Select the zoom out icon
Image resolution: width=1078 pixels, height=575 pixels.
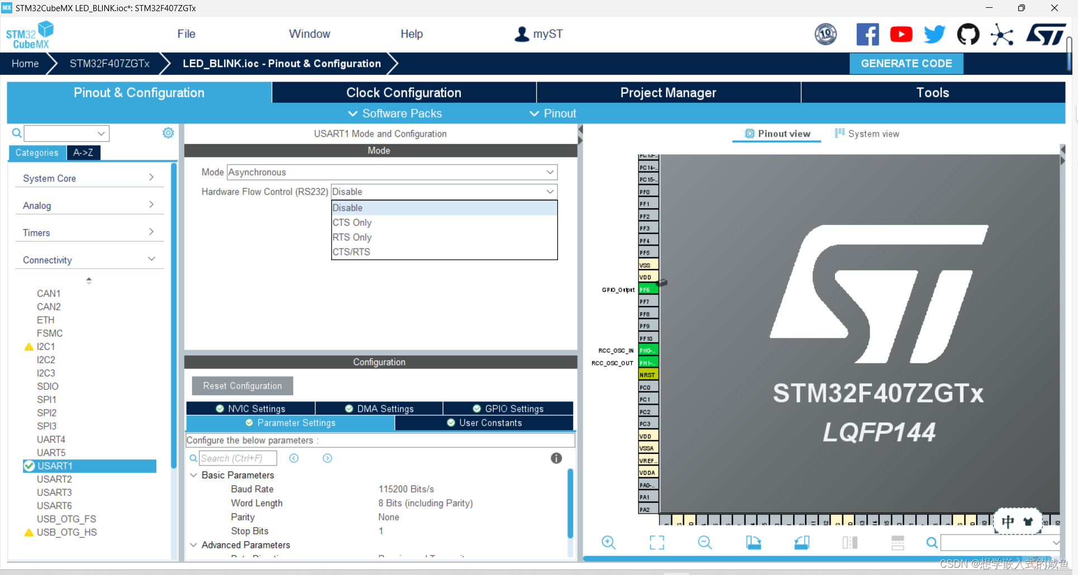point(704,542)
